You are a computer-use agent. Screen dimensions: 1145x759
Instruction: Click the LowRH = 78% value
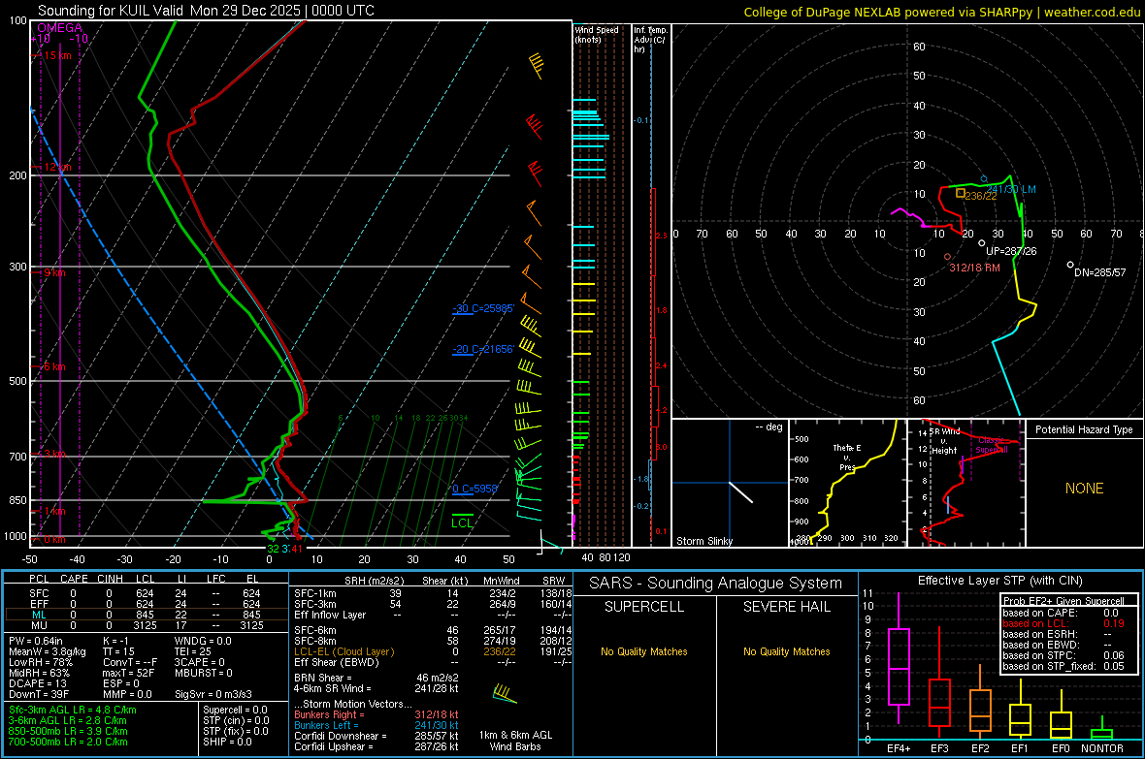point(41,662)
